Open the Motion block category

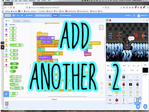click(6, 25)
